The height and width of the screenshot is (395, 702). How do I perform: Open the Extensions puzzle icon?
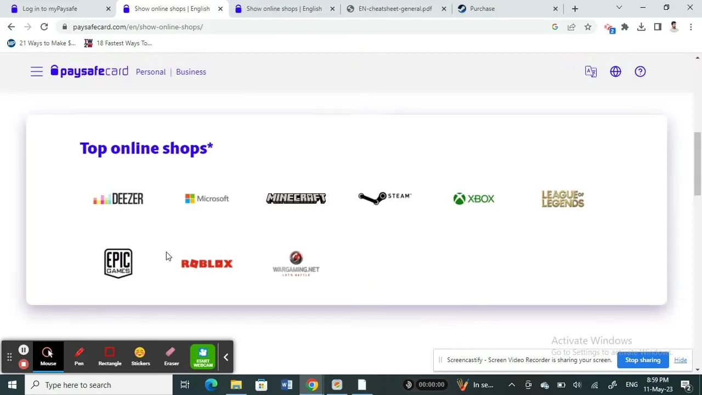click(625, 27)
